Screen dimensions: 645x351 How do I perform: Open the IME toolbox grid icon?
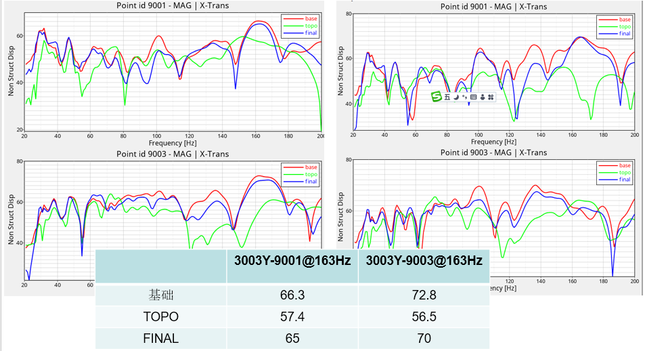491,97
